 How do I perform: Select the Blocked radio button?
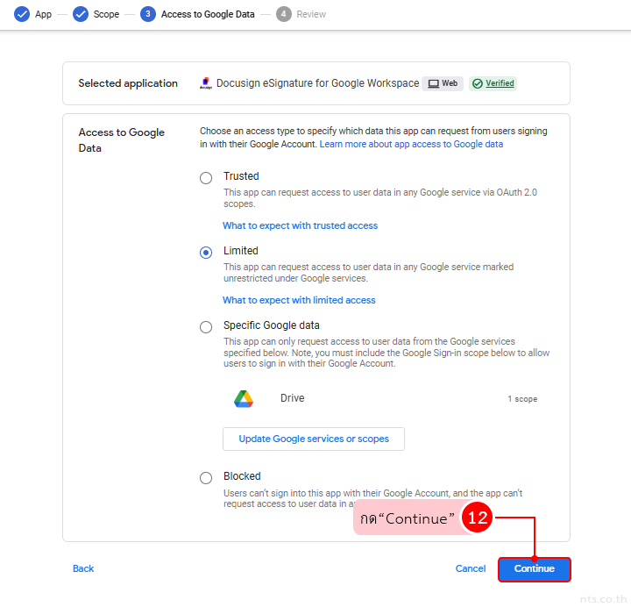tap(206, 478)
